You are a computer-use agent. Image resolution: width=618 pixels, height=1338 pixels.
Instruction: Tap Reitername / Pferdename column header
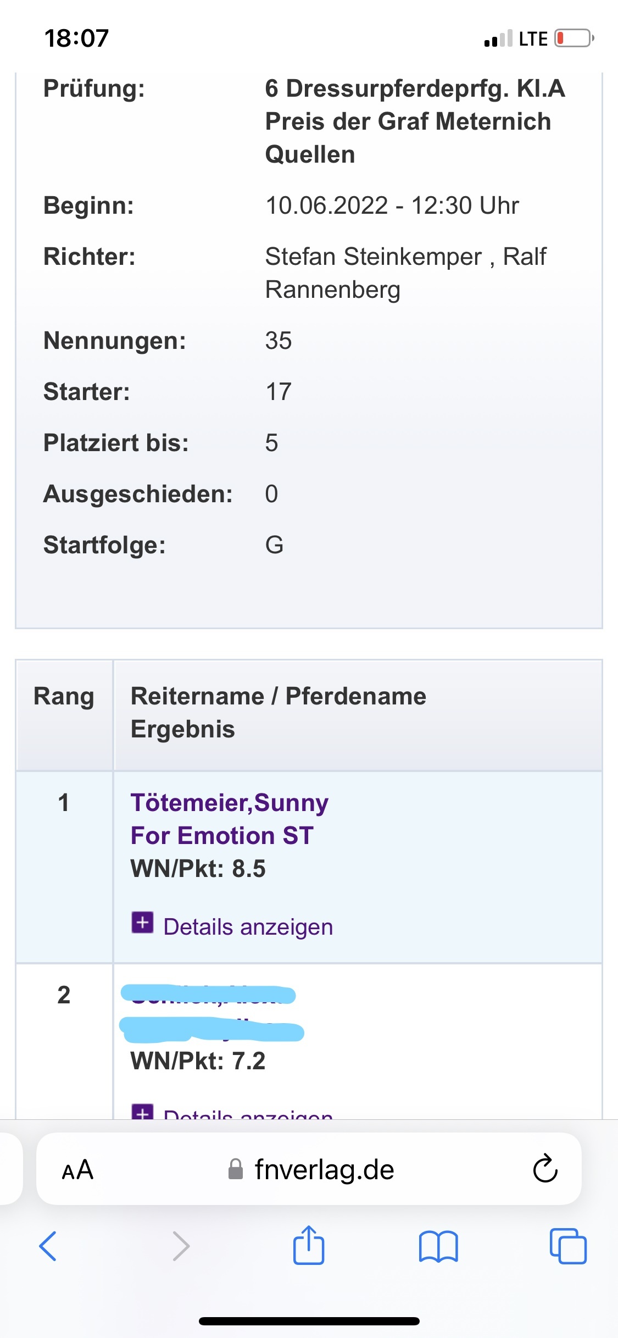click(x=278, y=697)
